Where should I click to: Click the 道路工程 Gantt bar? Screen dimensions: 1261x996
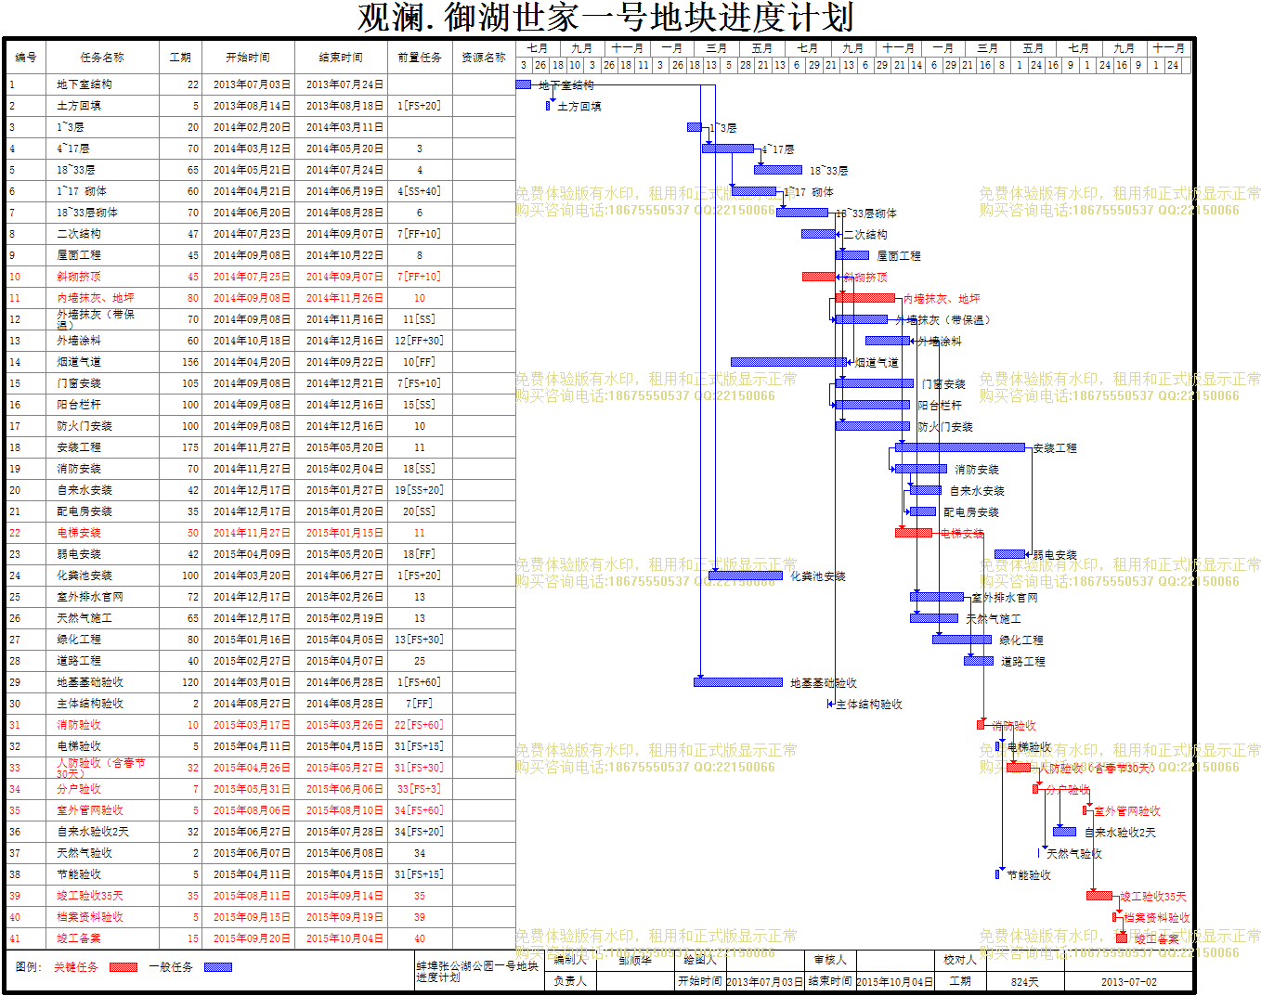click(979, 661)
